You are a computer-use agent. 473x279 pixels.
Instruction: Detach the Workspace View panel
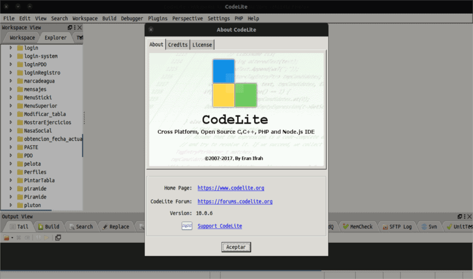click(70, 27)
